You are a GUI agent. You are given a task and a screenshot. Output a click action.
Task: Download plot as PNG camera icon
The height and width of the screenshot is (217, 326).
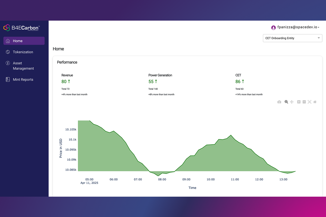279,102
